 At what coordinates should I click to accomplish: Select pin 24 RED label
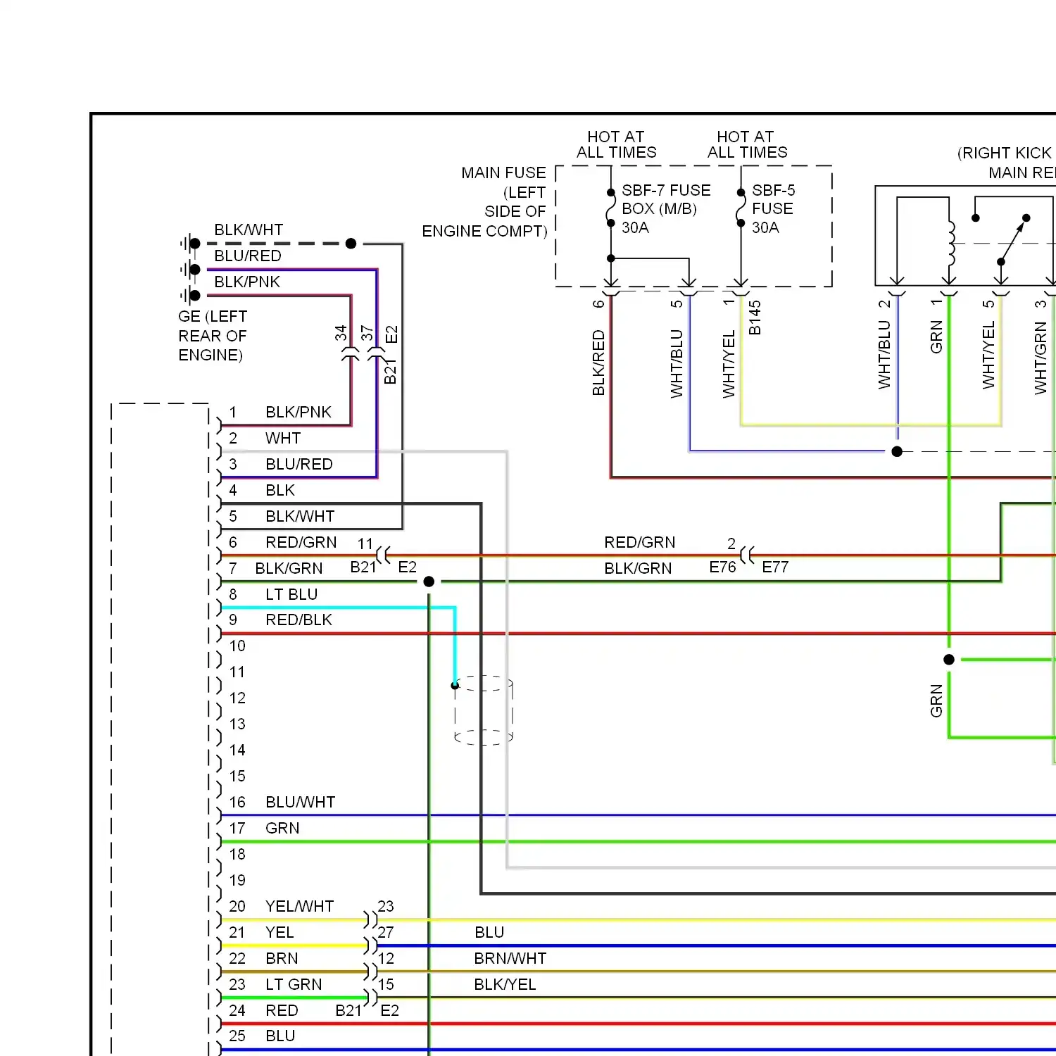click(282, 1011)
